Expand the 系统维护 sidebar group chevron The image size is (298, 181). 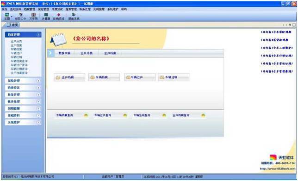(x=38, y=122)
